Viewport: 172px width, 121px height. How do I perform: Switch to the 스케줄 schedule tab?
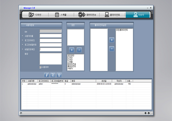pyautogui.click(x=61, y=15)
